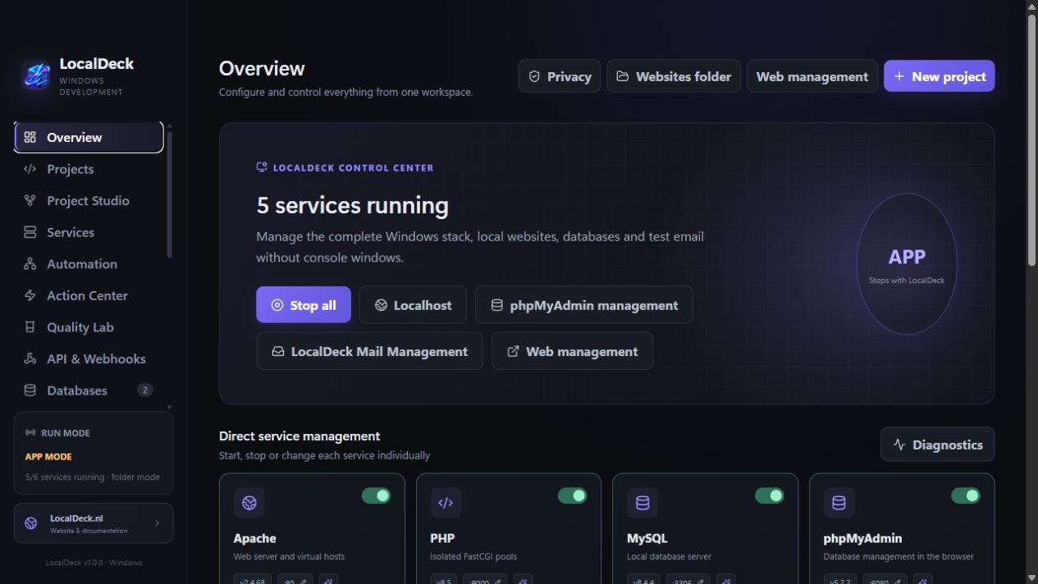Click Web management in the page header
Image resolution: width=1038 pixels, height=584 pixels.
812,76
